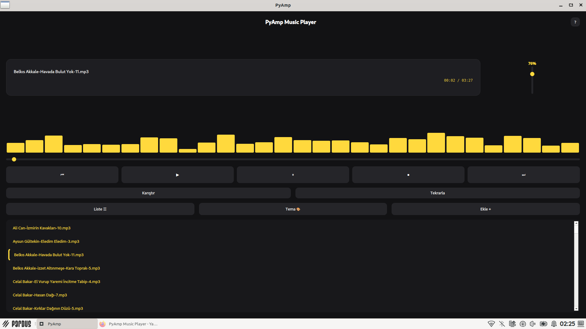Screen dimensions: 586x329
Task: Toggle the playlist with Liste button
Action: point(100,209)
